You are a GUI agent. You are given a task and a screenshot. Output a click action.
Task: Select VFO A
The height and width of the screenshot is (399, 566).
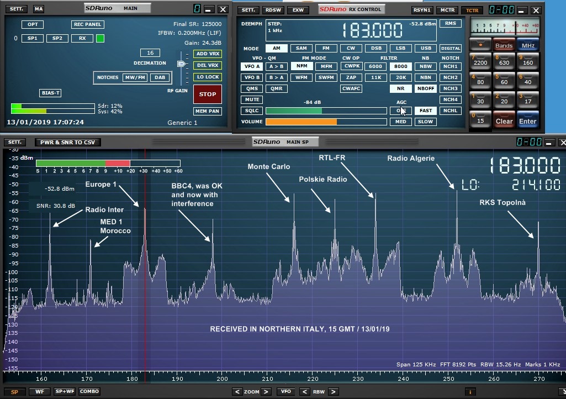[x=252, y=66]
